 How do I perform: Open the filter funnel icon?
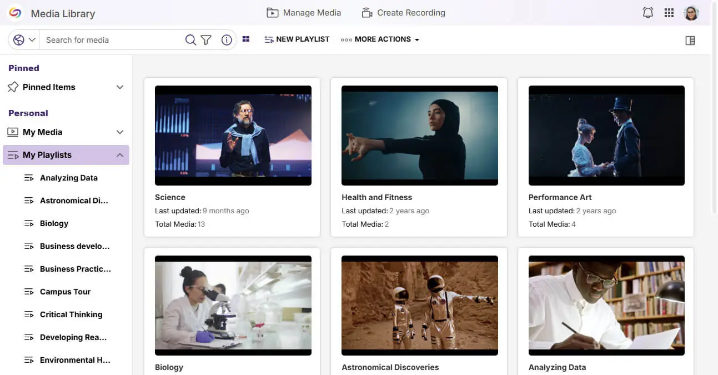(206, 40)
